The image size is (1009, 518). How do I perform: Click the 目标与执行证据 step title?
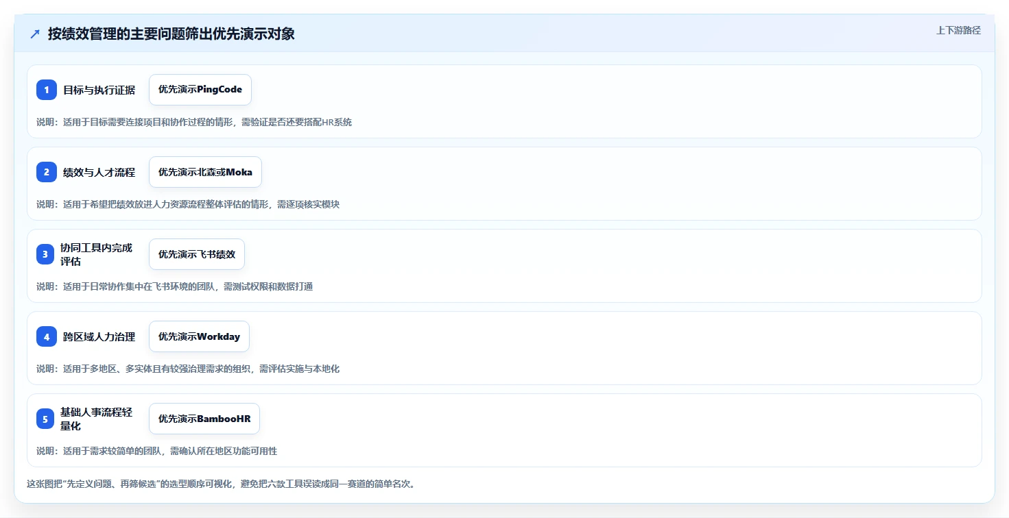99,90
